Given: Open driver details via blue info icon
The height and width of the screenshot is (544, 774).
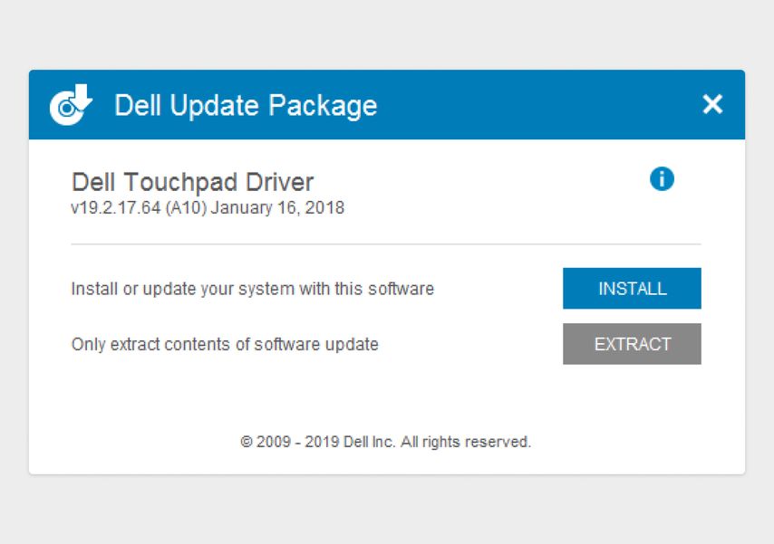Looking at the screenshot, I should pyautogui.click(x=662, y=178).
